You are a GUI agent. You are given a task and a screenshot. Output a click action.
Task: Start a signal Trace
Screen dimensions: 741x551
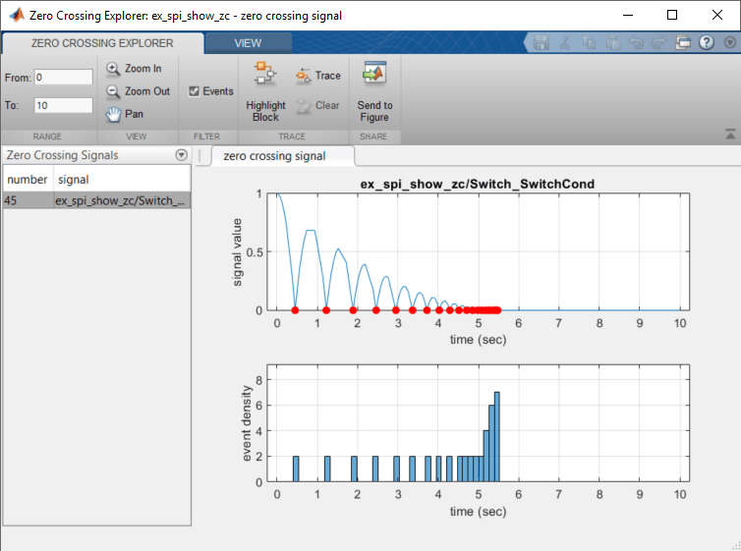pos(318,76)
